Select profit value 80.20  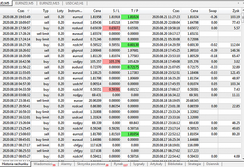(x=236, y=134)
